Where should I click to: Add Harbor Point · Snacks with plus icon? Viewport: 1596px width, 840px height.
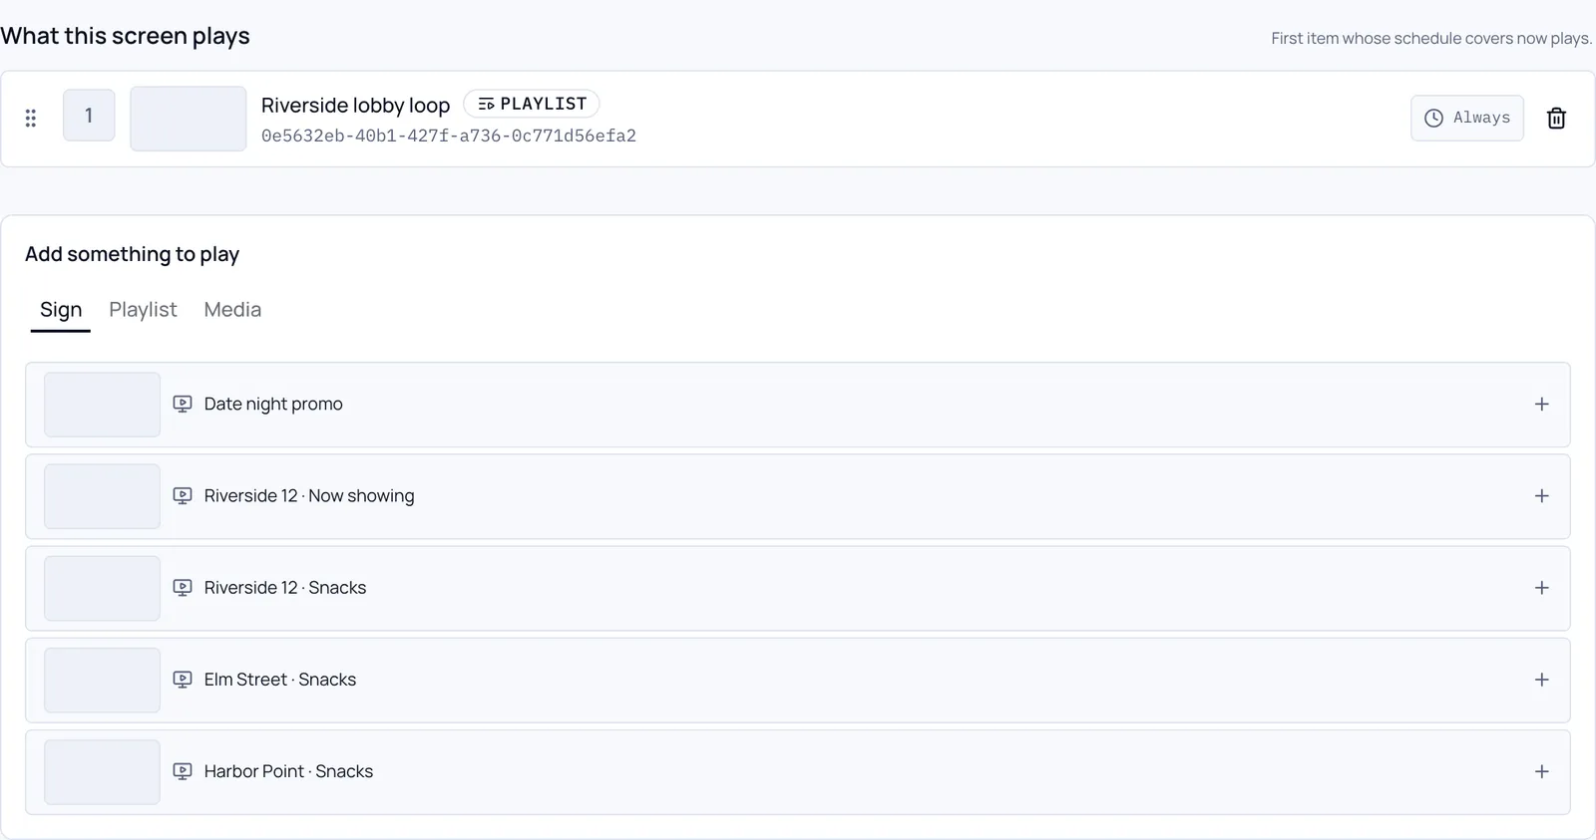[x=1542, y=771]
